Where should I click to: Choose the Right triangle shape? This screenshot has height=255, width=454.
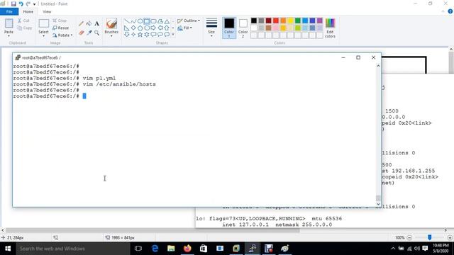click(x=127, y=28)
